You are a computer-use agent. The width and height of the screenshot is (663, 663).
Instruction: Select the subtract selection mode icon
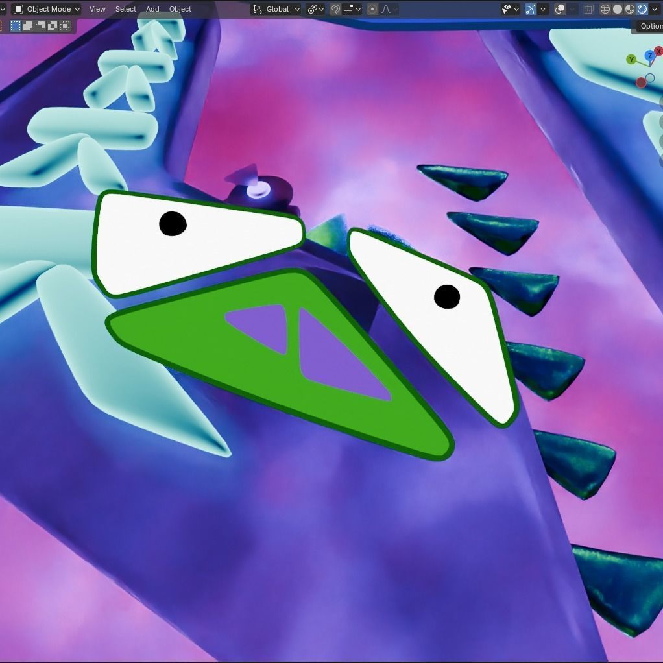(x=40, y=26)
